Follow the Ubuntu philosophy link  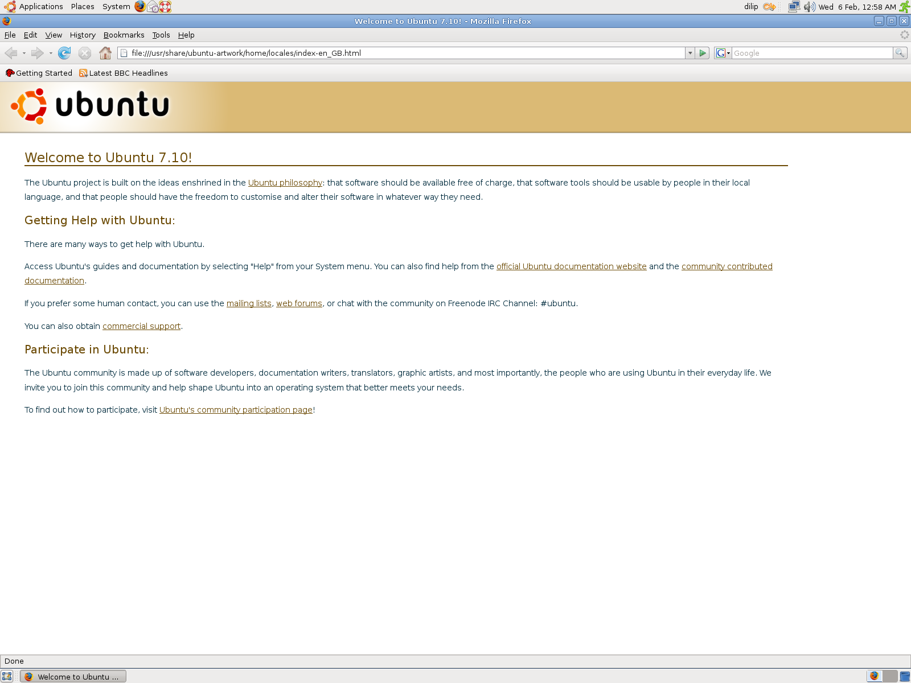(285, 183)
